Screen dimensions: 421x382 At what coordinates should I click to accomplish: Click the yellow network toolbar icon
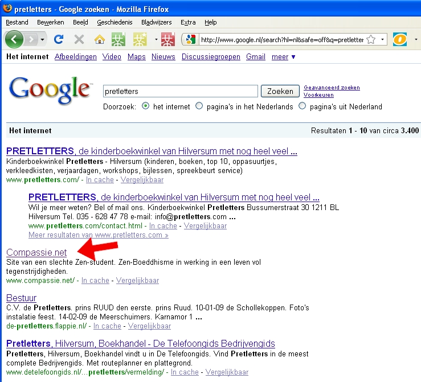pos(140,40)
